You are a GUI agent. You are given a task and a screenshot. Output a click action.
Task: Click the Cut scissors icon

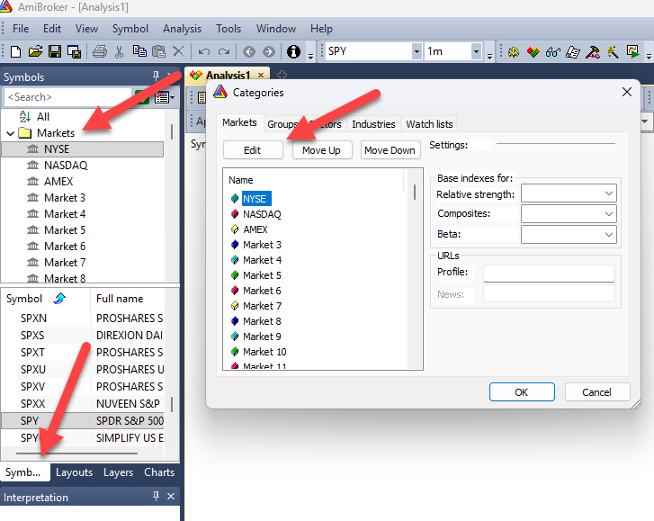point(120,51)
